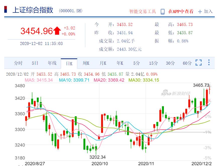Click the MA10: 3399.71 legend

(x=74, y=80)
